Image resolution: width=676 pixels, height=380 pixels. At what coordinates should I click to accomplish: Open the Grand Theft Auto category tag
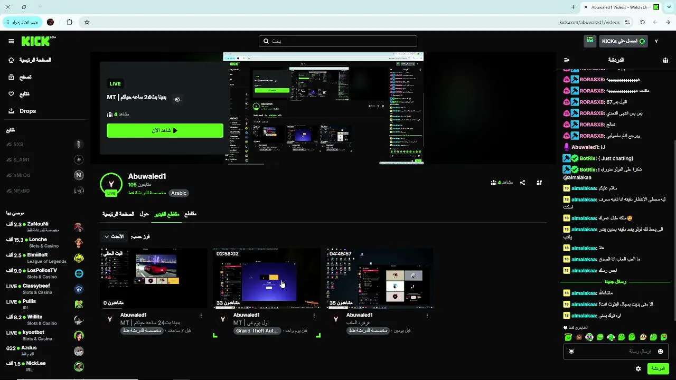(257, 331)
